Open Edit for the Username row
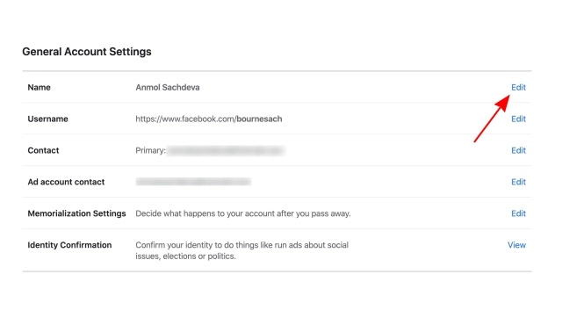The width and height of the screenshot is (562, 332). pos(518,119)
